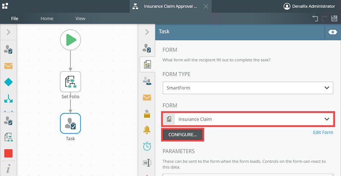
Task: Open Denallix Administrator user account
Action: click(309, 6)
